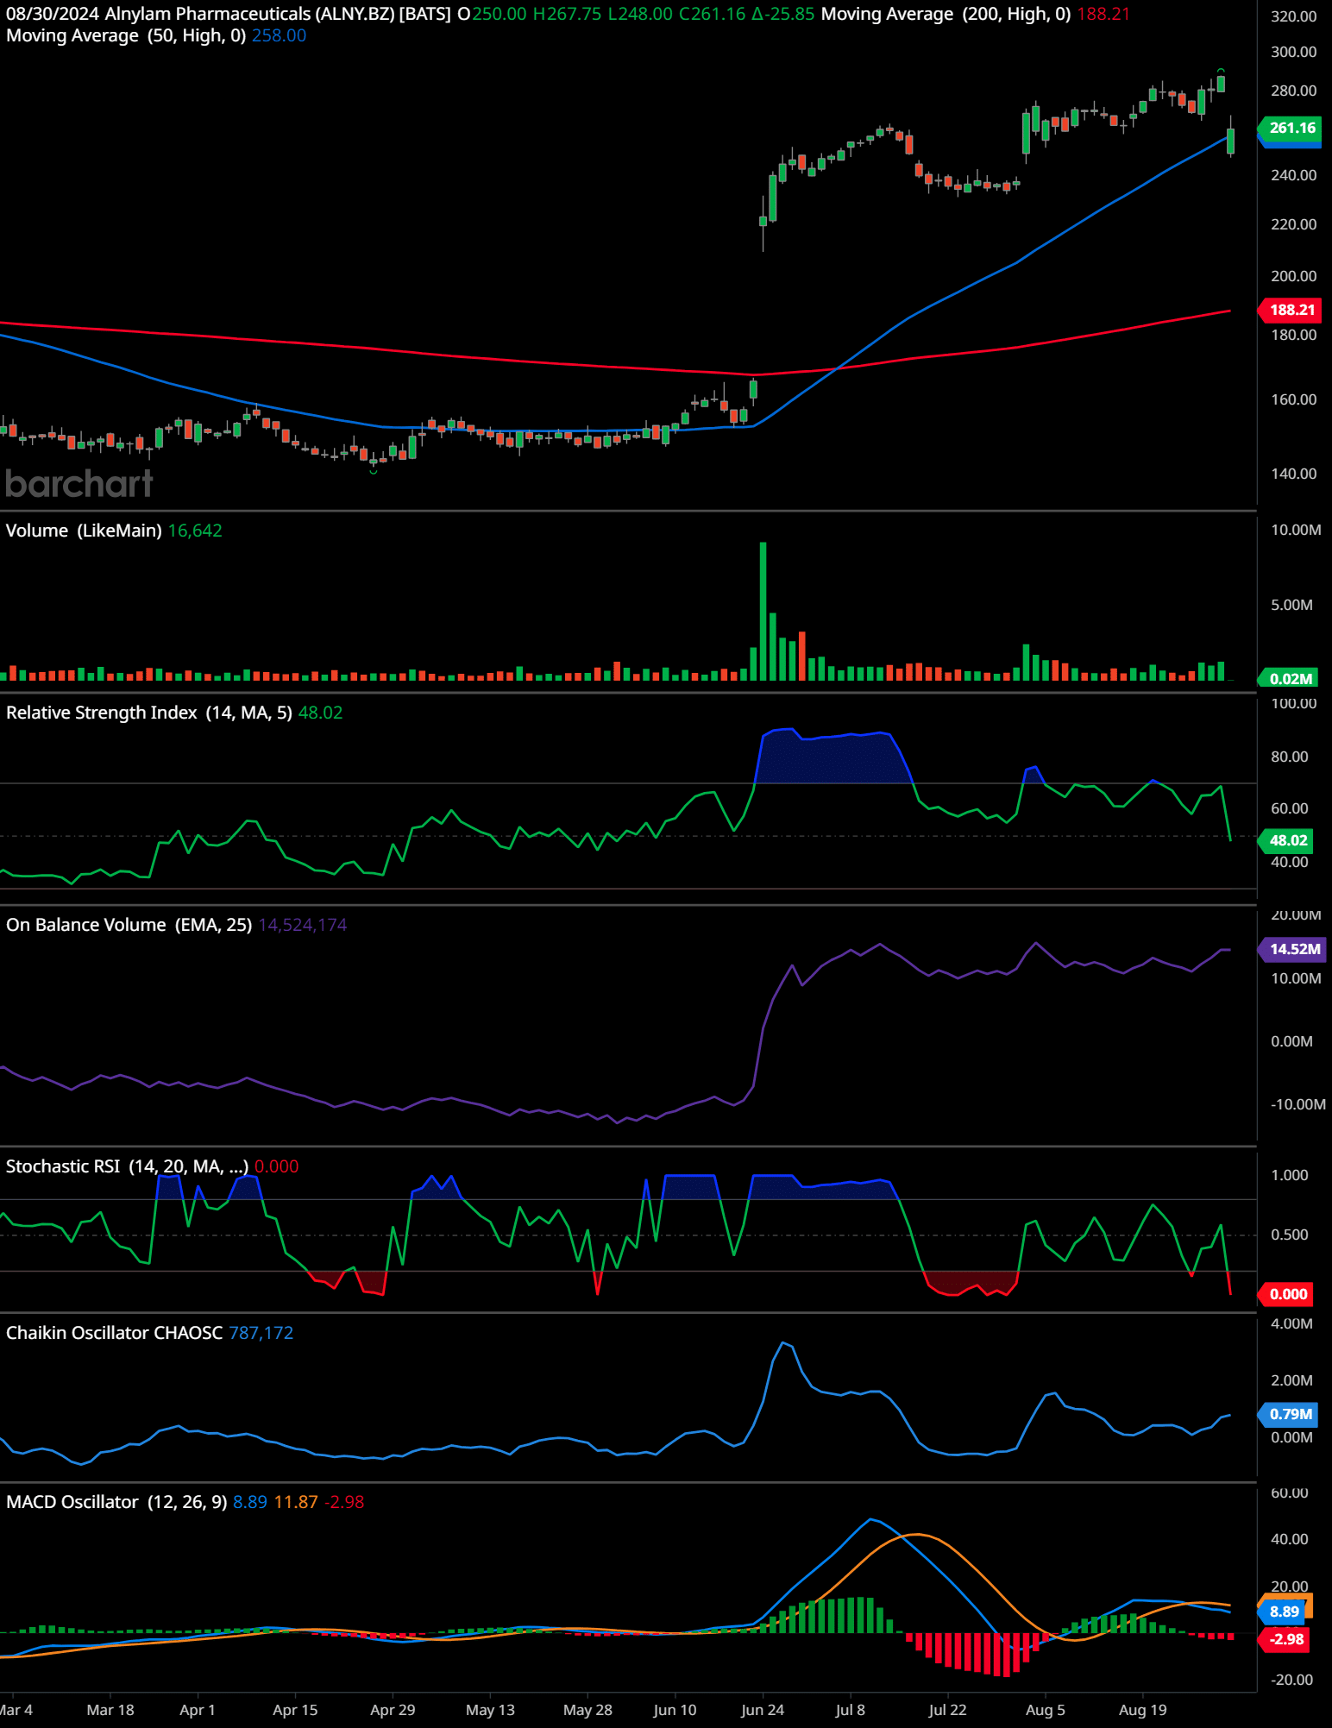Screen dimensions: 1332x1728
Task: Click the 200.00 price axis label
Action: (1293, 276)
